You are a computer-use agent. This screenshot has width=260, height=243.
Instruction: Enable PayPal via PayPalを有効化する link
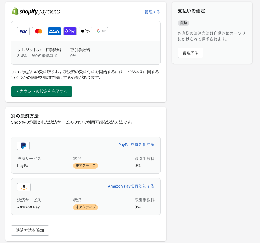[x=136, y=145]
